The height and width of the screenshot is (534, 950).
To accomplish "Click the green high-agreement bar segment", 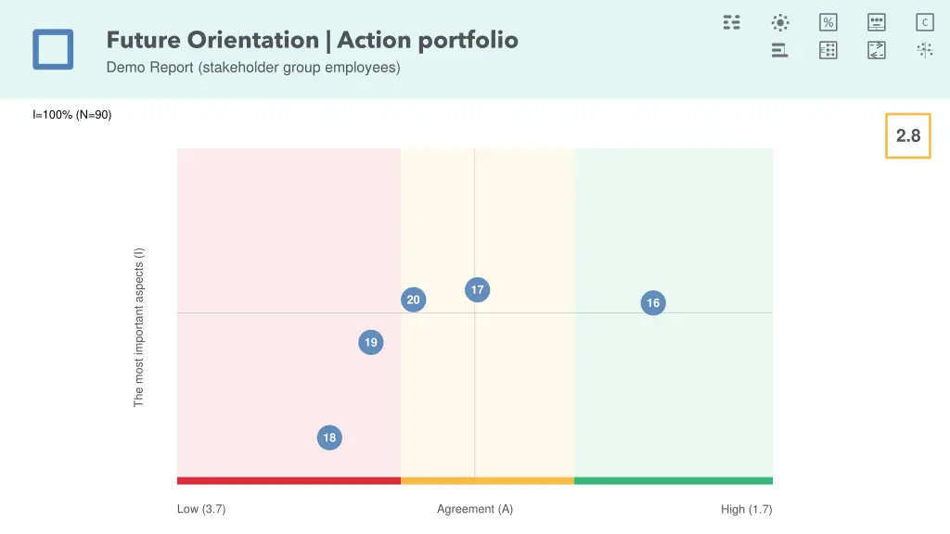I will (674, 480).
